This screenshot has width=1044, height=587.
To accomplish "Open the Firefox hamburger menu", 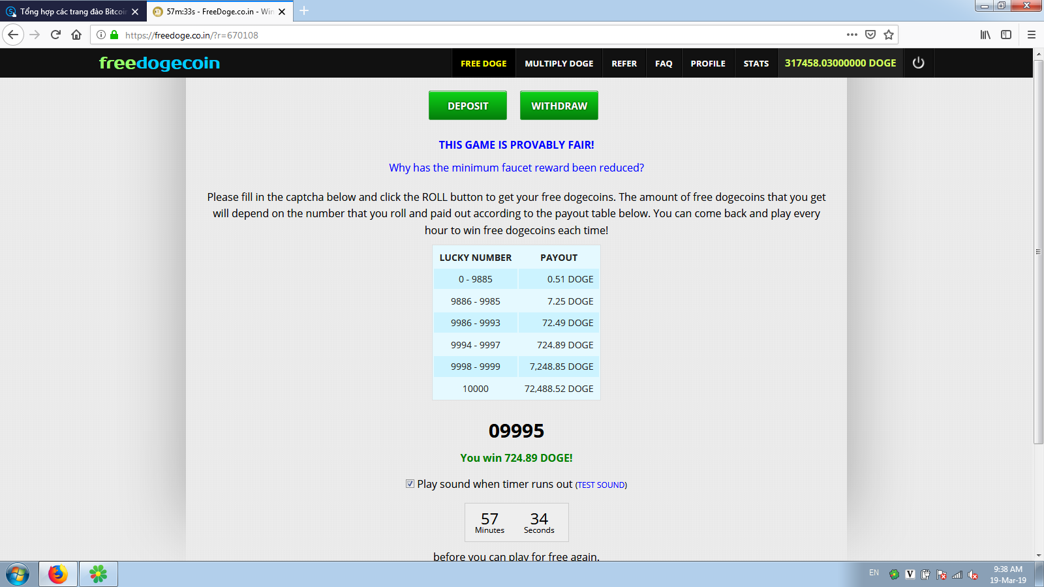I will pyautogui.click(x=1032, y=35).
